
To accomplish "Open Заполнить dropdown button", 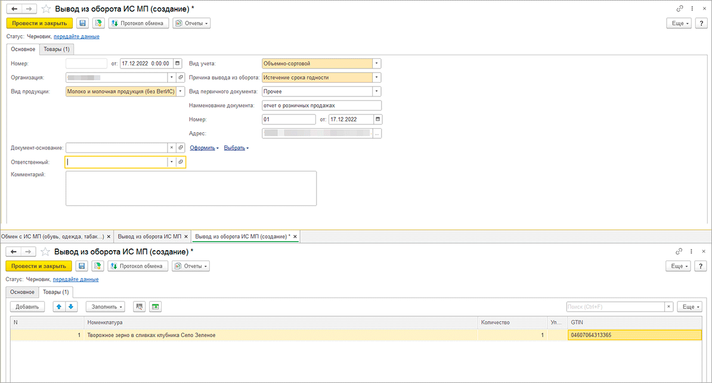I will click(x=106, y=307).
